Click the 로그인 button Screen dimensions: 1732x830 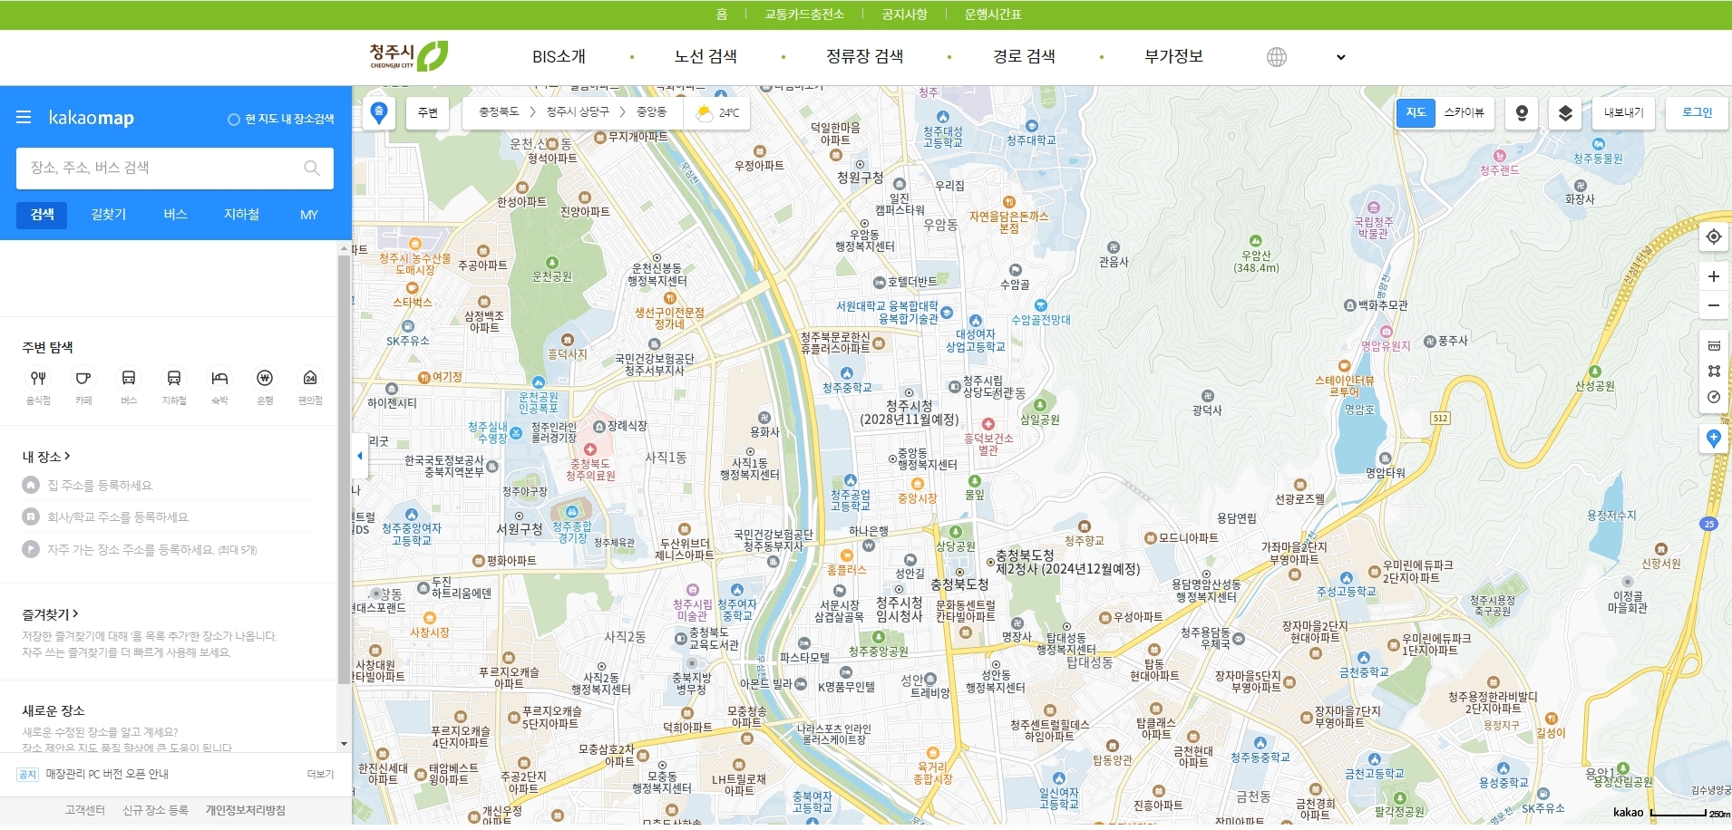(1697, 112)
